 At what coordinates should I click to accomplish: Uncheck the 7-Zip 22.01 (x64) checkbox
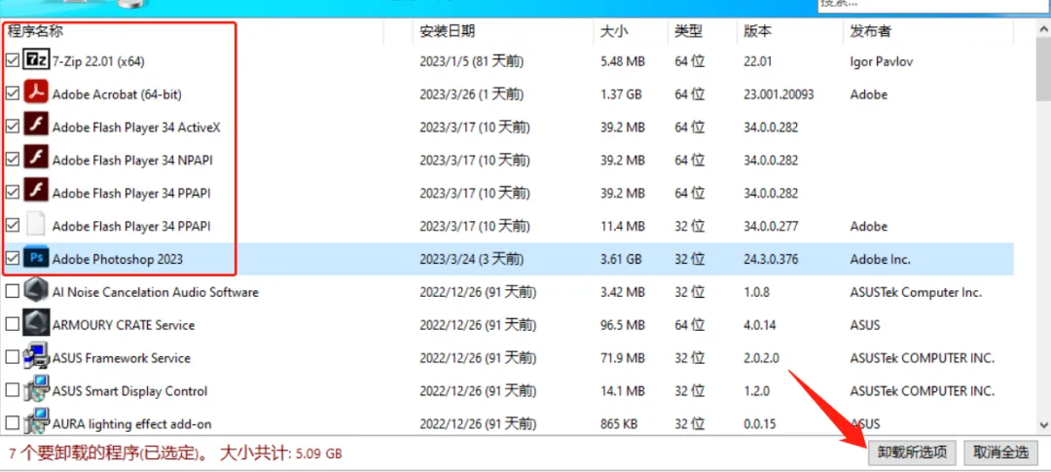(12, 61)
